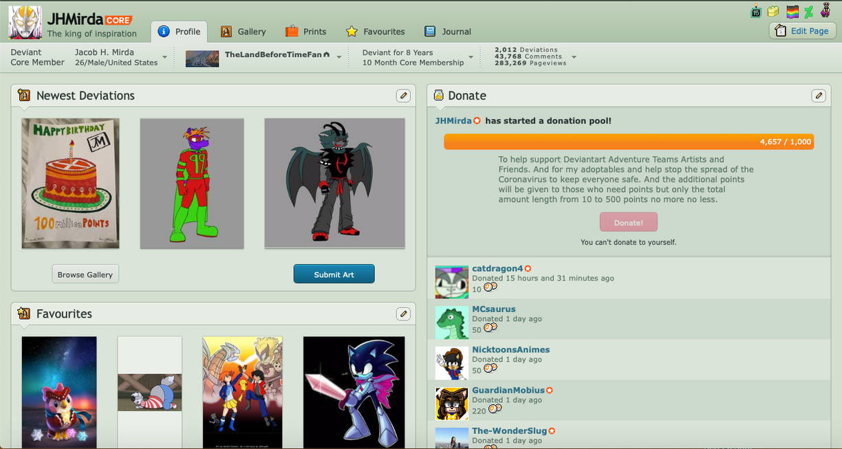
Task: Click MCsaurus's green dinosaur avatar
Action: pyautogui.click(x=451, y=322)
